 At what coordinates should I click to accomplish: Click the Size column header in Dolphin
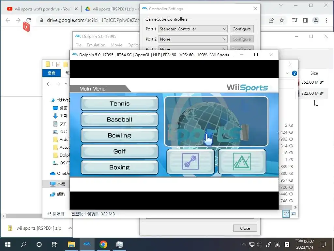(x=314, y=73)
